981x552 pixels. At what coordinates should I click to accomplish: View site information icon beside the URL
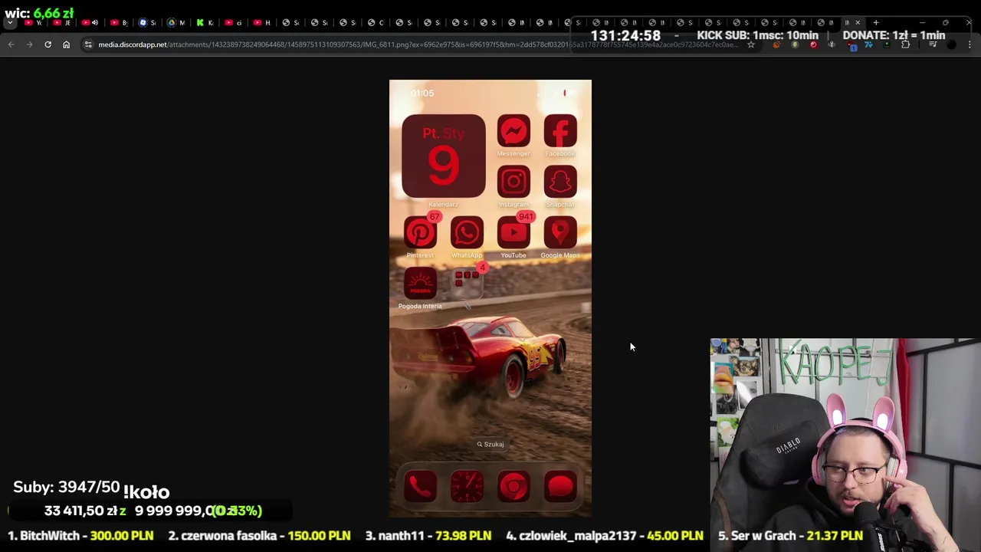[88, 45]
